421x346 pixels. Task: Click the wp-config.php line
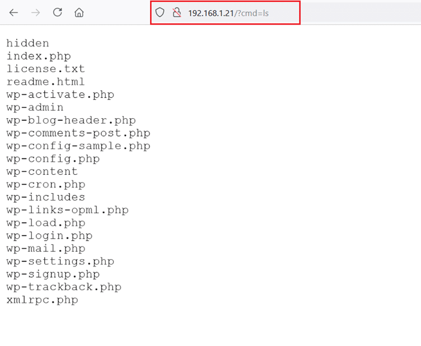click(x=53, y=159)
